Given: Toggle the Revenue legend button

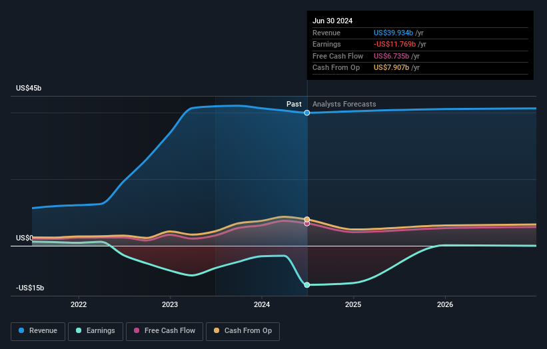Looking at the screenshot, I should click(x=38, y=331).
